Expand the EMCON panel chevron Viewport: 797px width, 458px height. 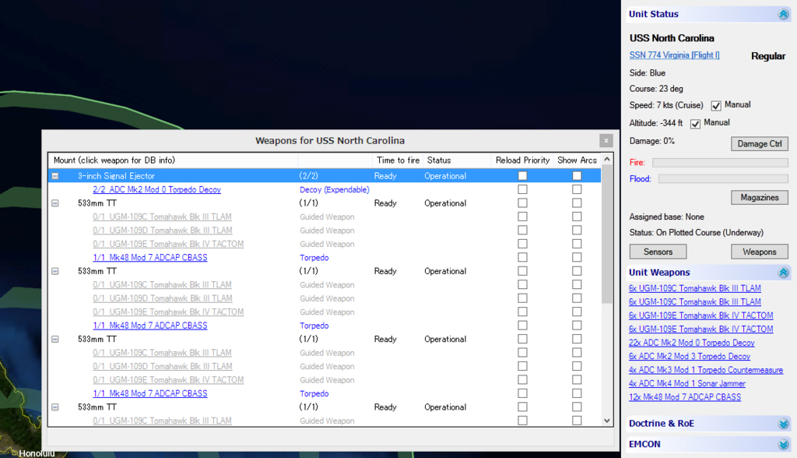pyautogui.click(x=783, y=444)
